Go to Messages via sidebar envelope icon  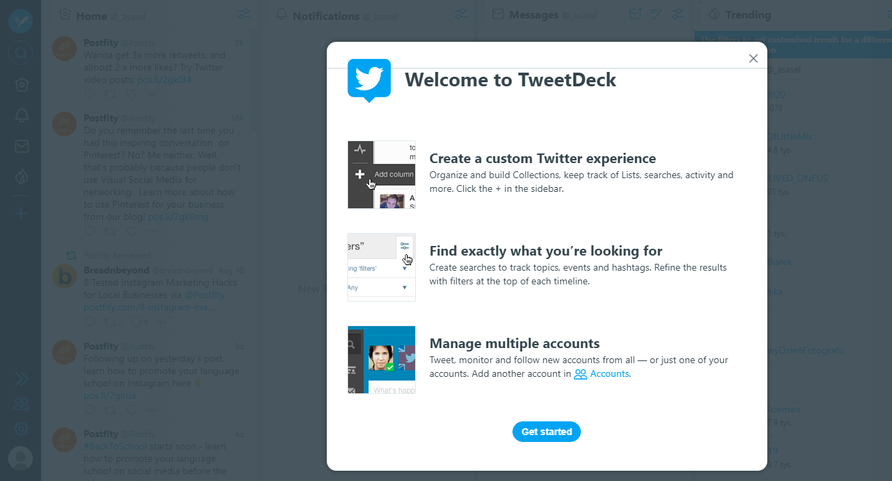click(21, 146)
